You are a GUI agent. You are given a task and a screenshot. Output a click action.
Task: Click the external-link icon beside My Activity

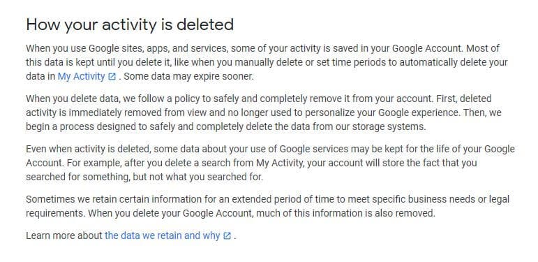(x=112, y=77)
